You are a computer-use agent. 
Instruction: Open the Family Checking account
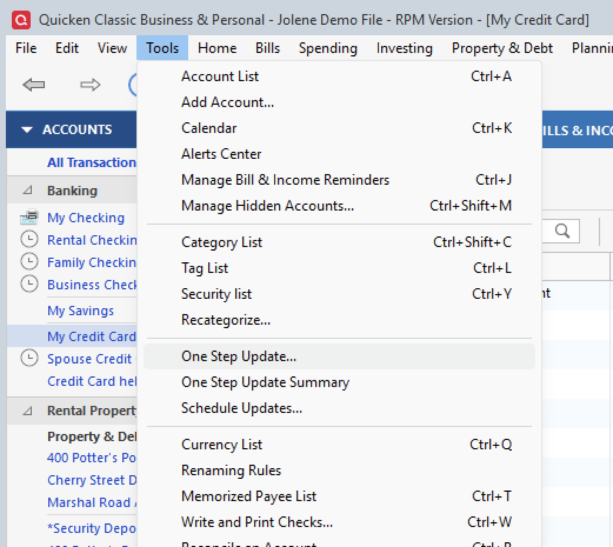[x=92, y=262]
